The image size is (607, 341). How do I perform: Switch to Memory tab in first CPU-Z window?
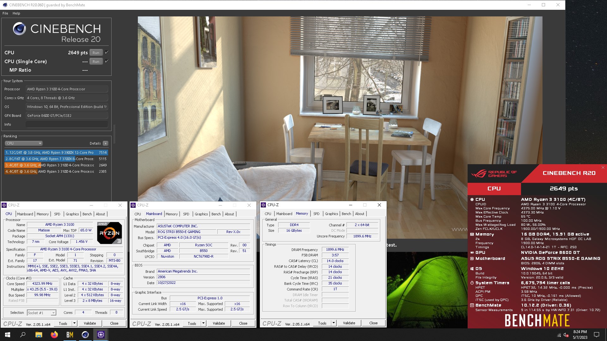point(43,214)
